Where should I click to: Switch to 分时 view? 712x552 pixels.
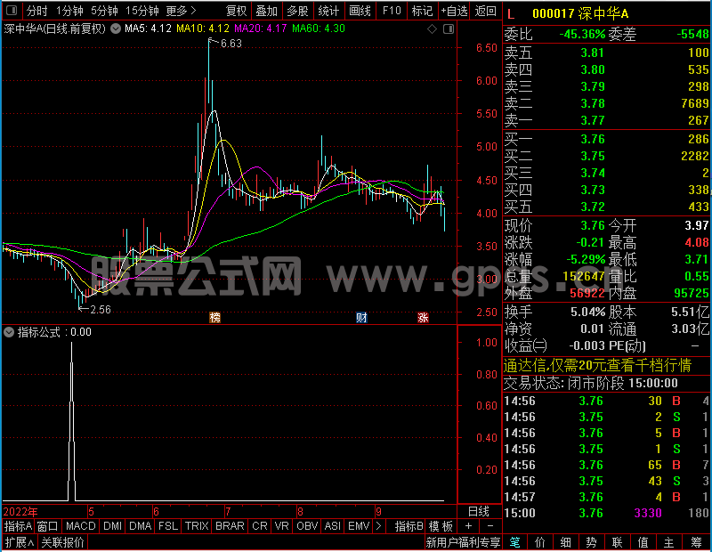36,11
